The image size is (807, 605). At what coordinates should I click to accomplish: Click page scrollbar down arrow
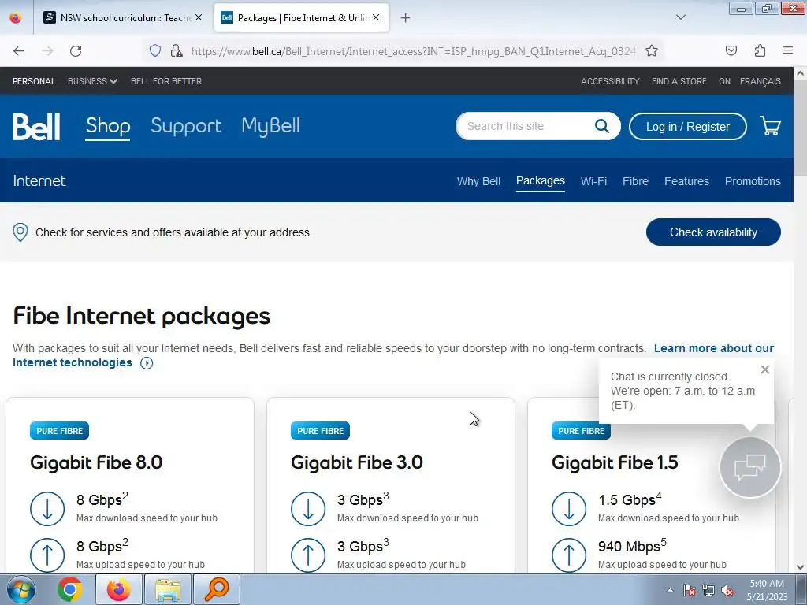(800, 567)
